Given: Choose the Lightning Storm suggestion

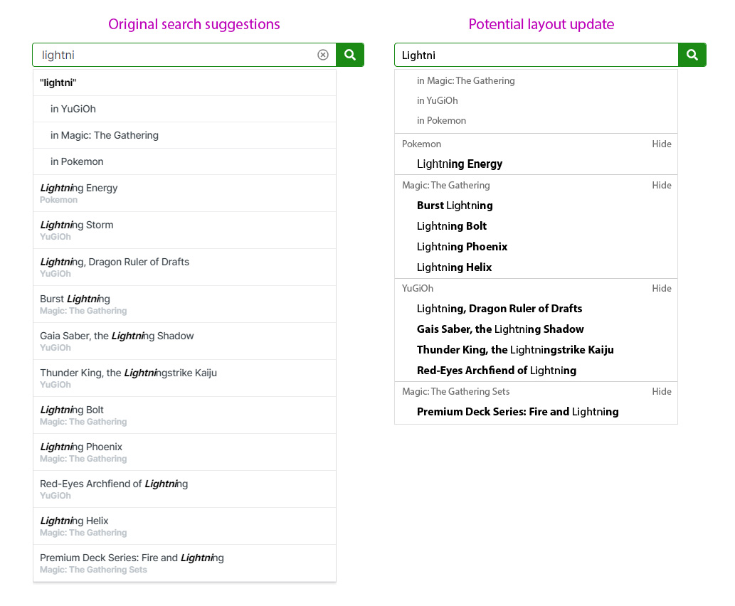Looking at the screenshot, I should click(184, 230).
